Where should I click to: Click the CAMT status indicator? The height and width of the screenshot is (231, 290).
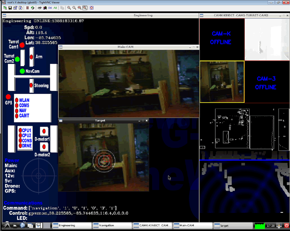click(17, 116)
